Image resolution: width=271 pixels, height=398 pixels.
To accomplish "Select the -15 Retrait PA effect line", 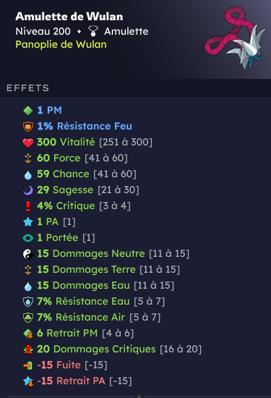I will [77, 381].
